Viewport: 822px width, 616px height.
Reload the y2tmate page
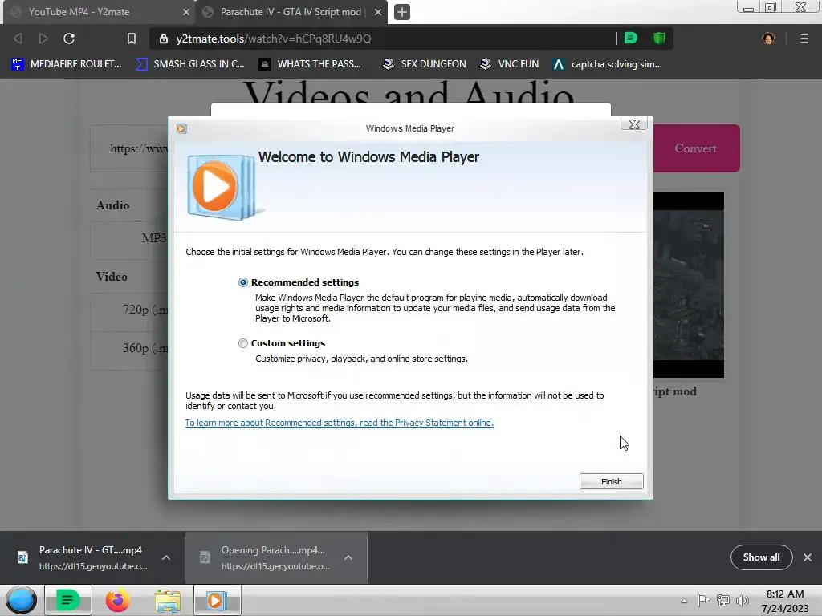coord(69,38)
